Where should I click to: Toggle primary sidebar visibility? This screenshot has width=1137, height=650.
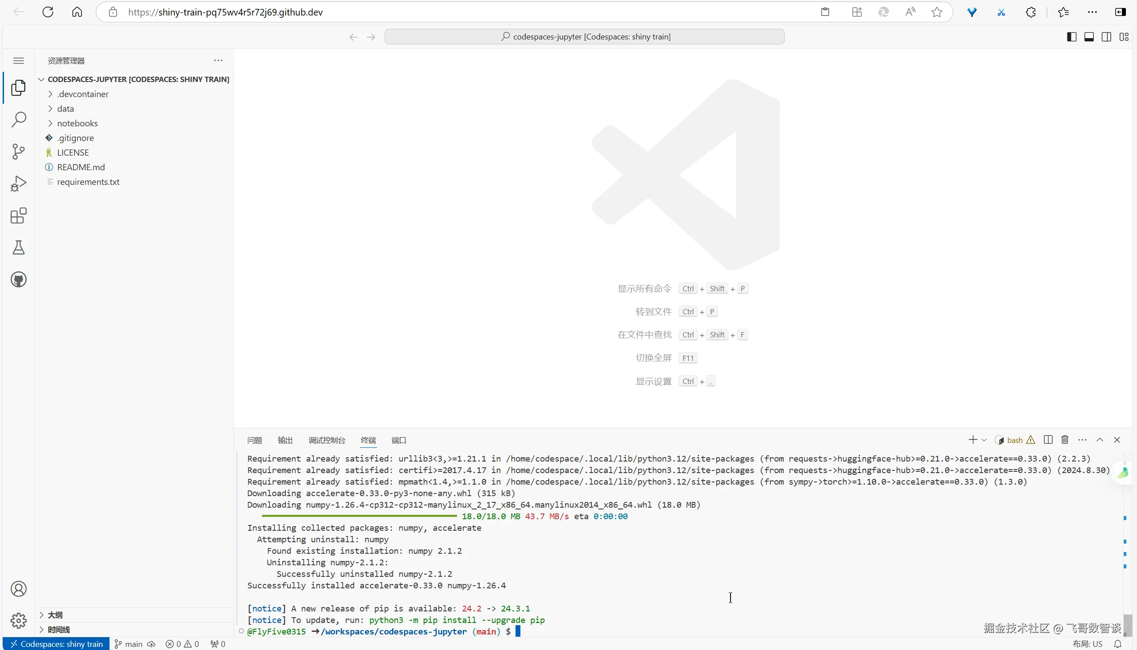pyautogui.click(x=1071, y=37)
